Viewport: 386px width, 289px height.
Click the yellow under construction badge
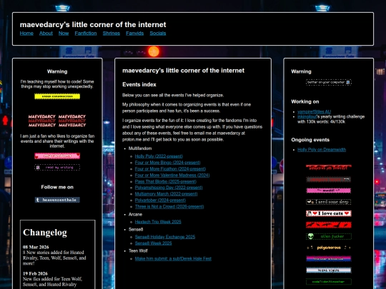pos(57,96)
